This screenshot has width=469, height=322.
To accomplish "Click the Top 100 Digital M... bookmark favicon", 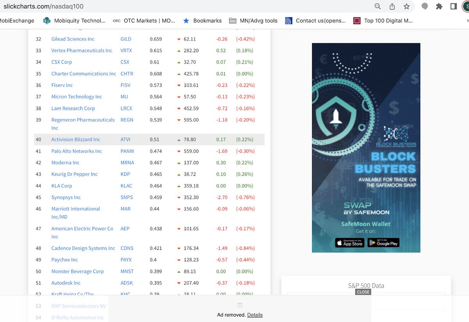I will 356,21.
